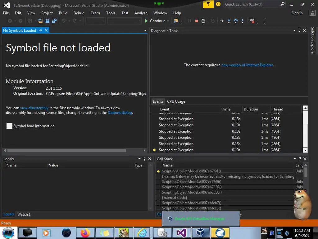Expand Symbol load information toggle

(9, 126)
